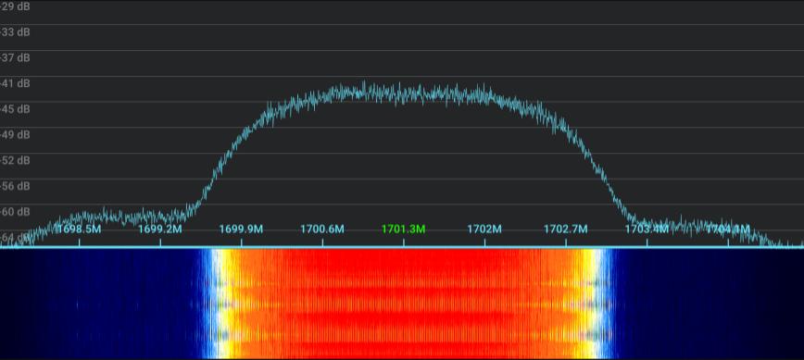Tune to the 1698.5M frequency label
This screenshot has width=804, height=360.
click(79, 229)
